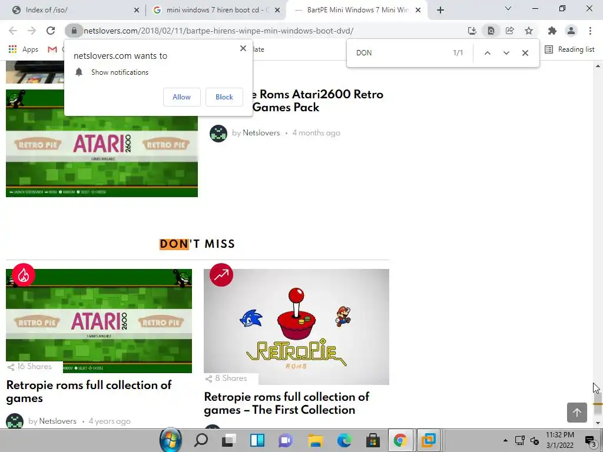Open site info padlock icon
This screenshot has width=603, height=452.
pos(74,31)
